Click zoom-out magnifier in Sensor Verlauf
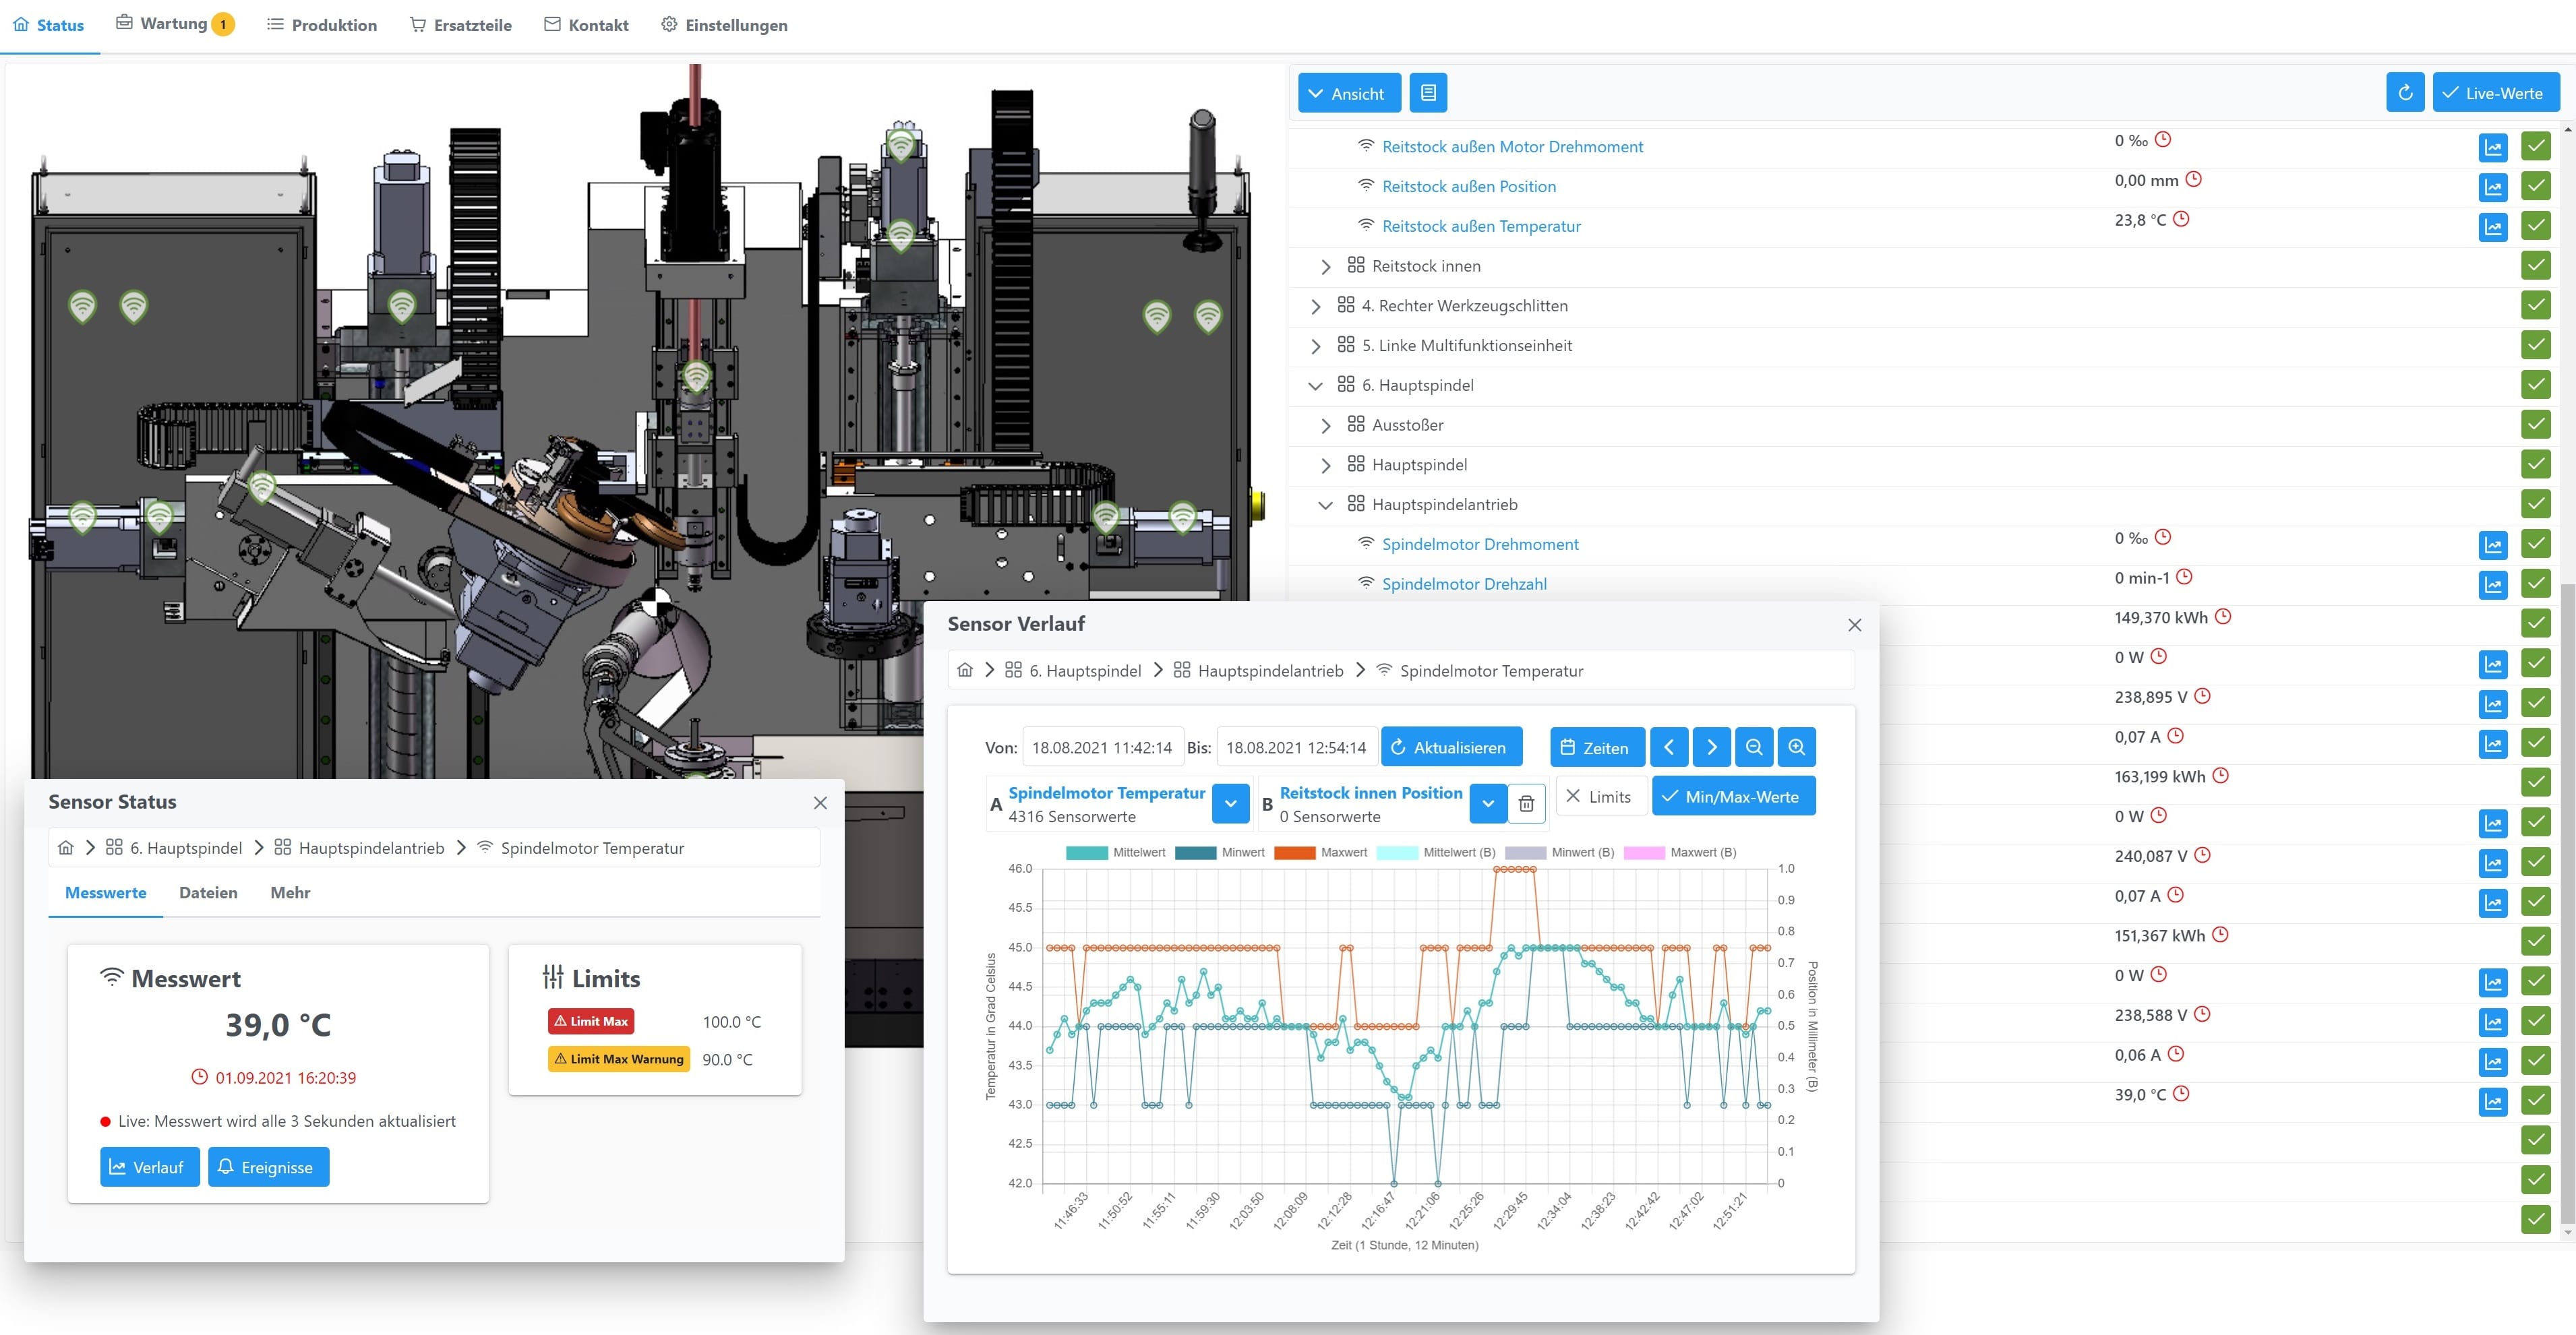 (x=1754, y=747)
